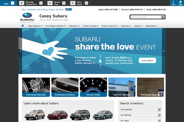Hide the top toolbar with Hide icon
This screenshot has height=122, width=184.
coord(180,3)
